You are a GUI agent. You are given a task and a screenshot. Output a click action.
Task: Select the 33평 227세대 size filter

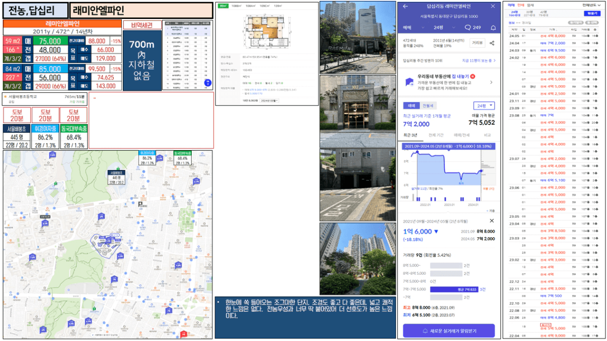(x=529, y=13)
